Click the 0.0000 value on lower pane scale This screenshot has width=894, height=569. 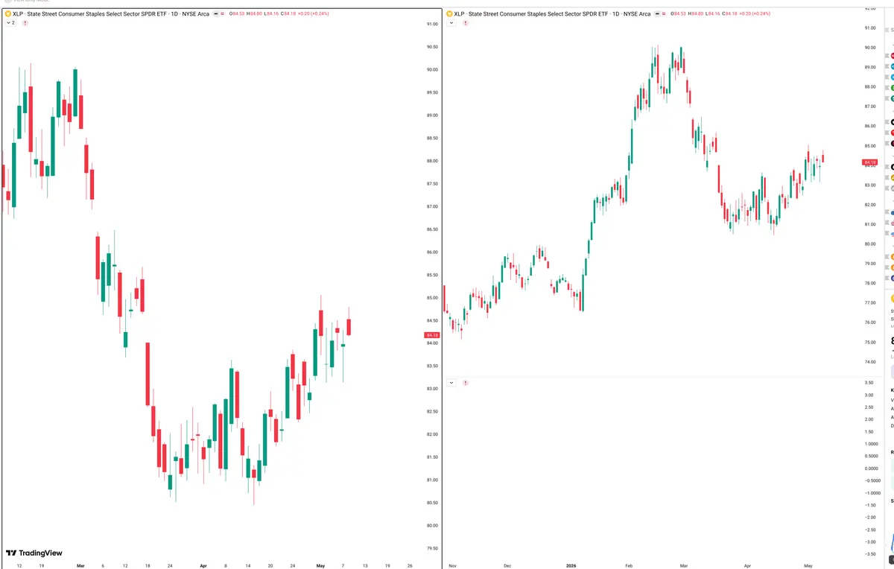pyautogui.click(x=869, y=468)
